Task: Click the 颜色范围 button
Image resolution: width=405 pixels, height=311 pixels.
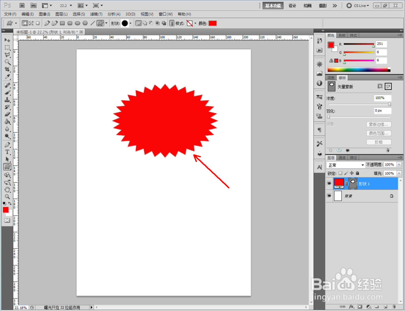Action: pyautogui.click(x=379, y=133)
